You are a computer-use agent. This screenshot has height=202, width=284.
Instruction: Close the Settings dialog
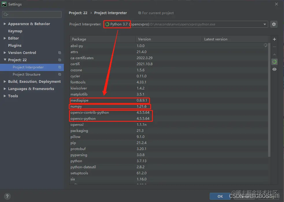pos(276,4)
